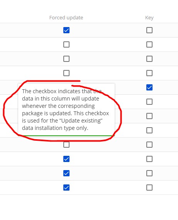Viewport: 178px width, 220px height.
Task: Check the Key checkbox in third row
Action: pyautogui.click(x=149, y=59)
